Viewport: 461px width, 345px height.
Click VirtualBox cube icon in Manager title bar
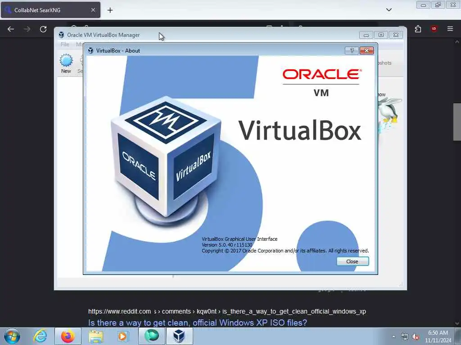coord(61,35)
